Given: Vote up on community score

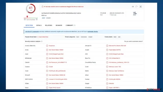Looking at the screenshot, I should pyautogui.click(x=37, y=19).
